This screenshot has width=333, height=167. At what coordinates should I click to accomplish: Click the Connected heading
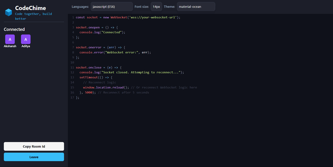(14, 29)
